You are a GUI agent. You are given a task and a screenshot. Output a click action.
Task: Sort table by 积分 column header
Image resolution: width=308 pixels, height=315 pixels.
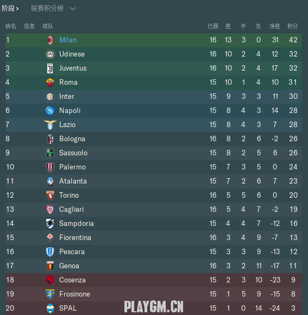point(293,26)
